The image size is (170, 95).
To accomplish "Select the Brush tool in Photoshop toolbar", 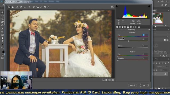I will click(2, 28).
